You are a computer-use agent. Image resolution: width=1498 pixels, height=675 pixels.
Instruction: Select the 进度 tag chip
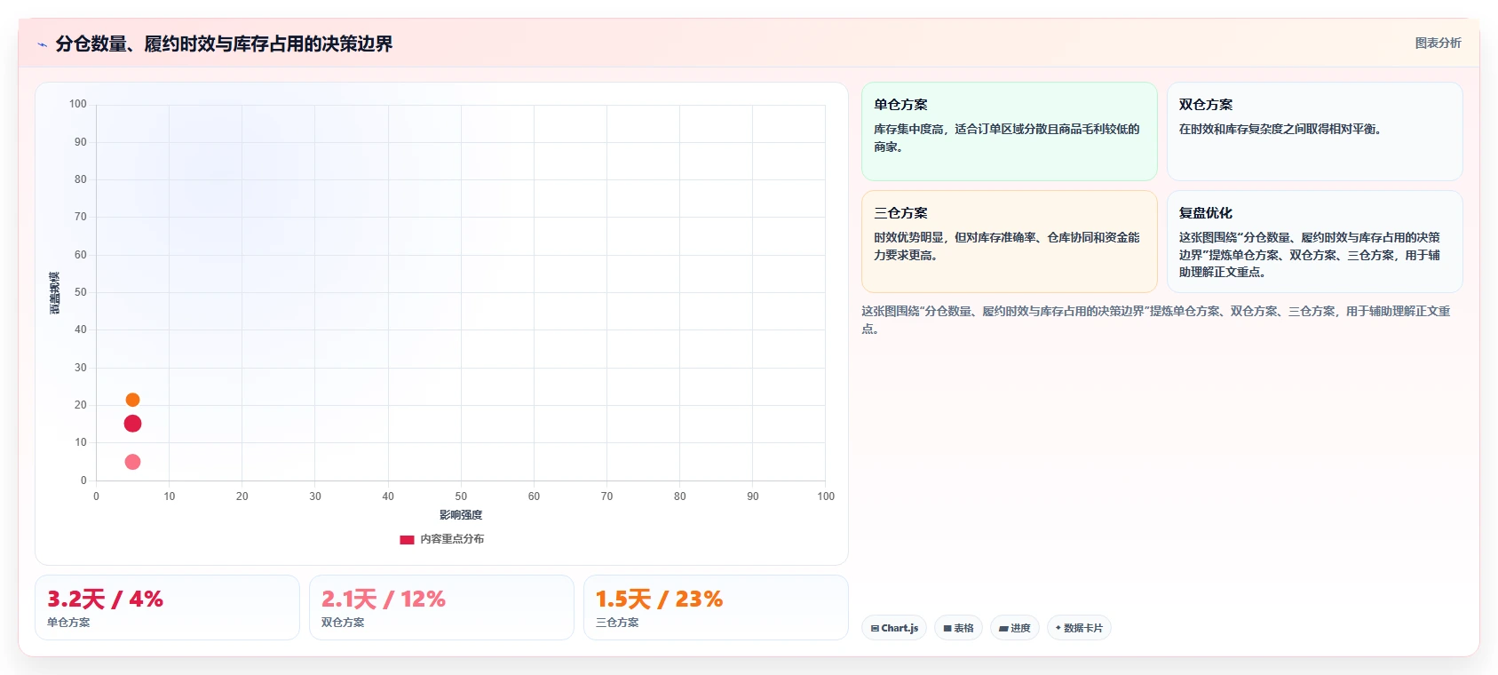pos(1015,628)
